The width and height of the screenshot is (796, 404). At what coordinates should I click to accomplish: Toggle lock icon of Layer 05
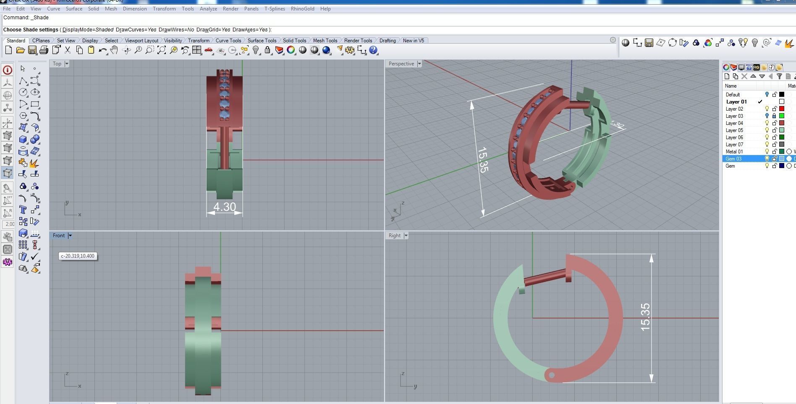pyautogui.click(x=774, y=130)
